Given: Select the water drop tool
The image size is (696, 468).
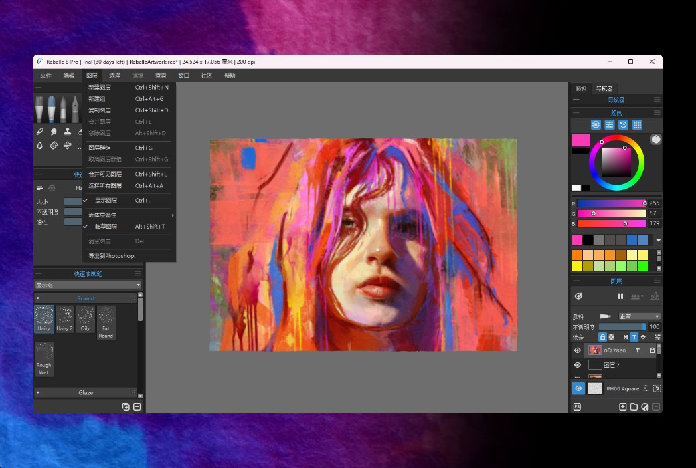Looking at the screenshot, I should point(39,145).
